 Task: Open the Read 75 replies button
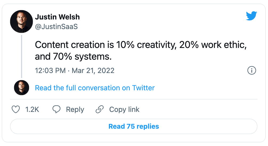point(134,126)
